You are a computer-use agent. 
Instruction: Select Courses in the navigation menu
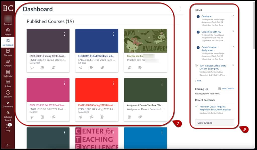pos(8,53)
